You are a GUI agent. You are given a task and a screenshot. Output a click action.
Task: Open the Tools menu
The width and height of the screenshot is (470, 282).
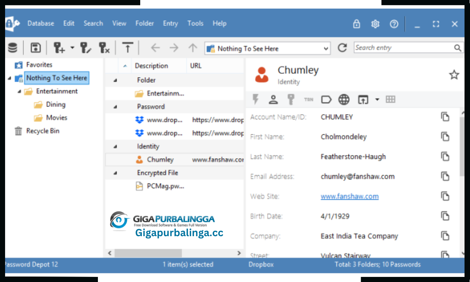tap(195, 23)
